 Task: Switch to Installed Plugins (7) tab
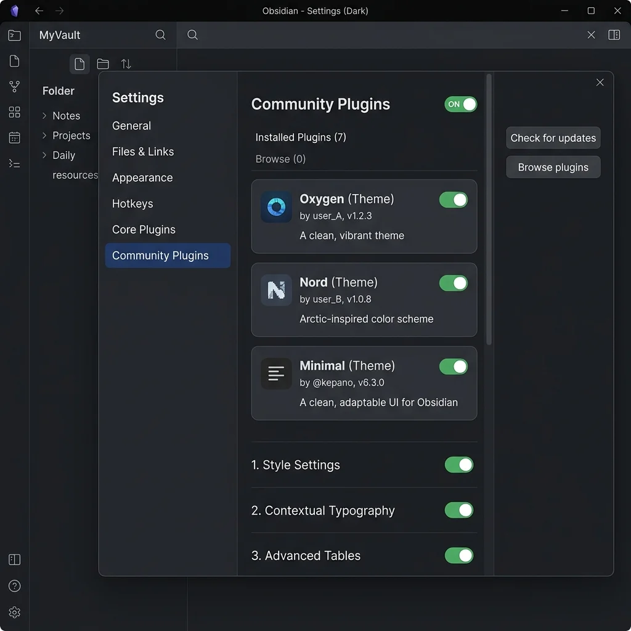point(301,137)
